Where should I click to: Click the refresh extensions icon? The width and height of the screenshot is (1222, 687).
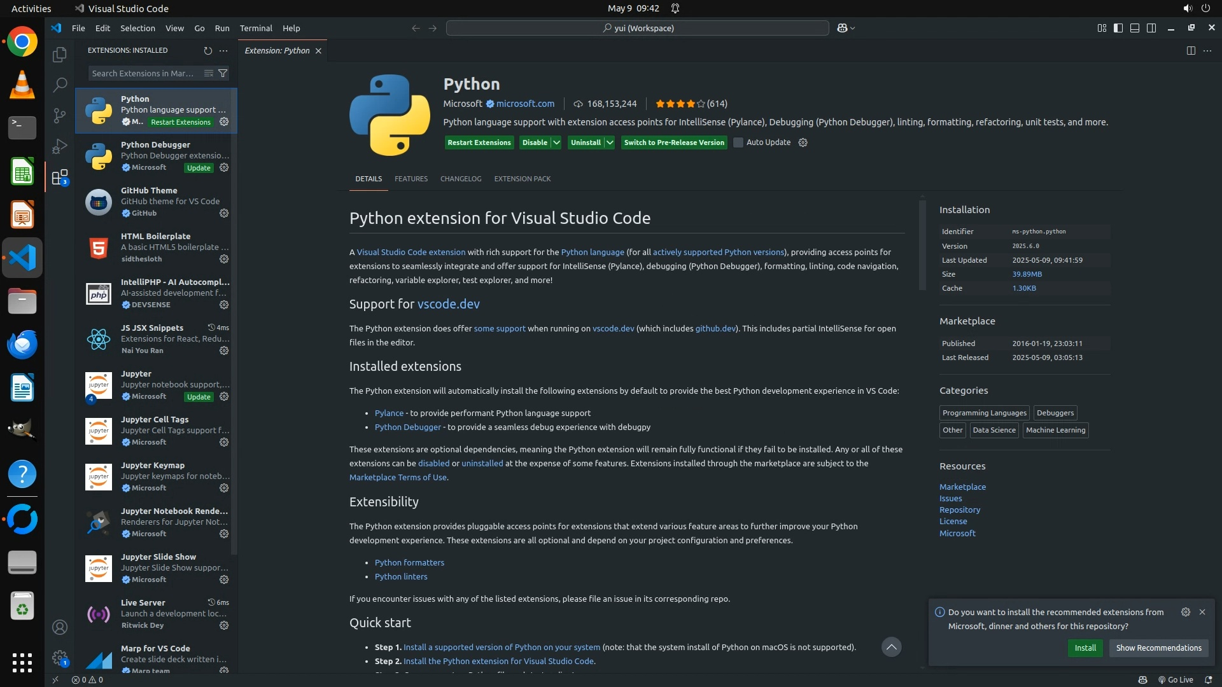coord(207,50)
